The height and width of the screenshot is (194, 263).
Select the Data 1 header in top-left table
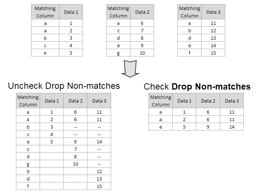tap(71, 12)
